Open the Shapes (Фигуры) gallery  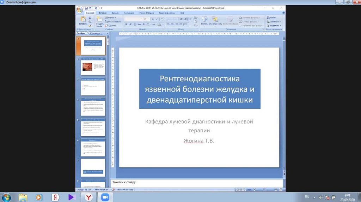coord(204,20)
